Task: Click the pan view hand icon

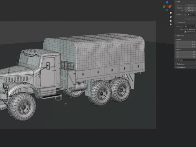Action: 171,17
